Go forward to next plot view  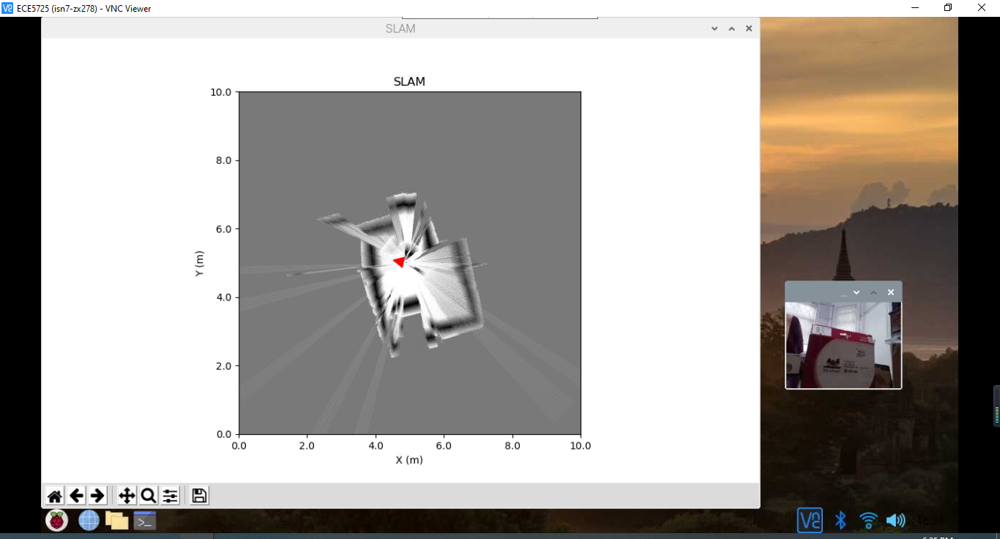[x=97, y=496]
